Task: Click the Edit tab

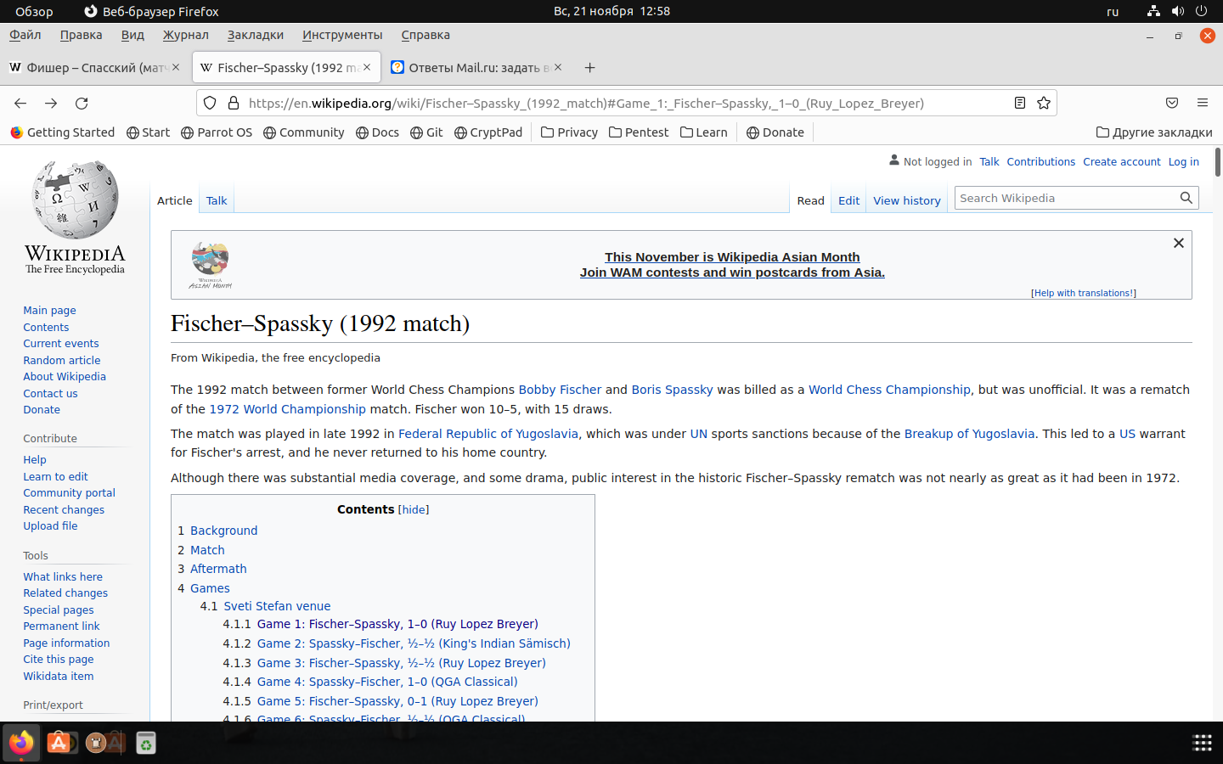Action: pyautogui.click(x=848, y=200)
